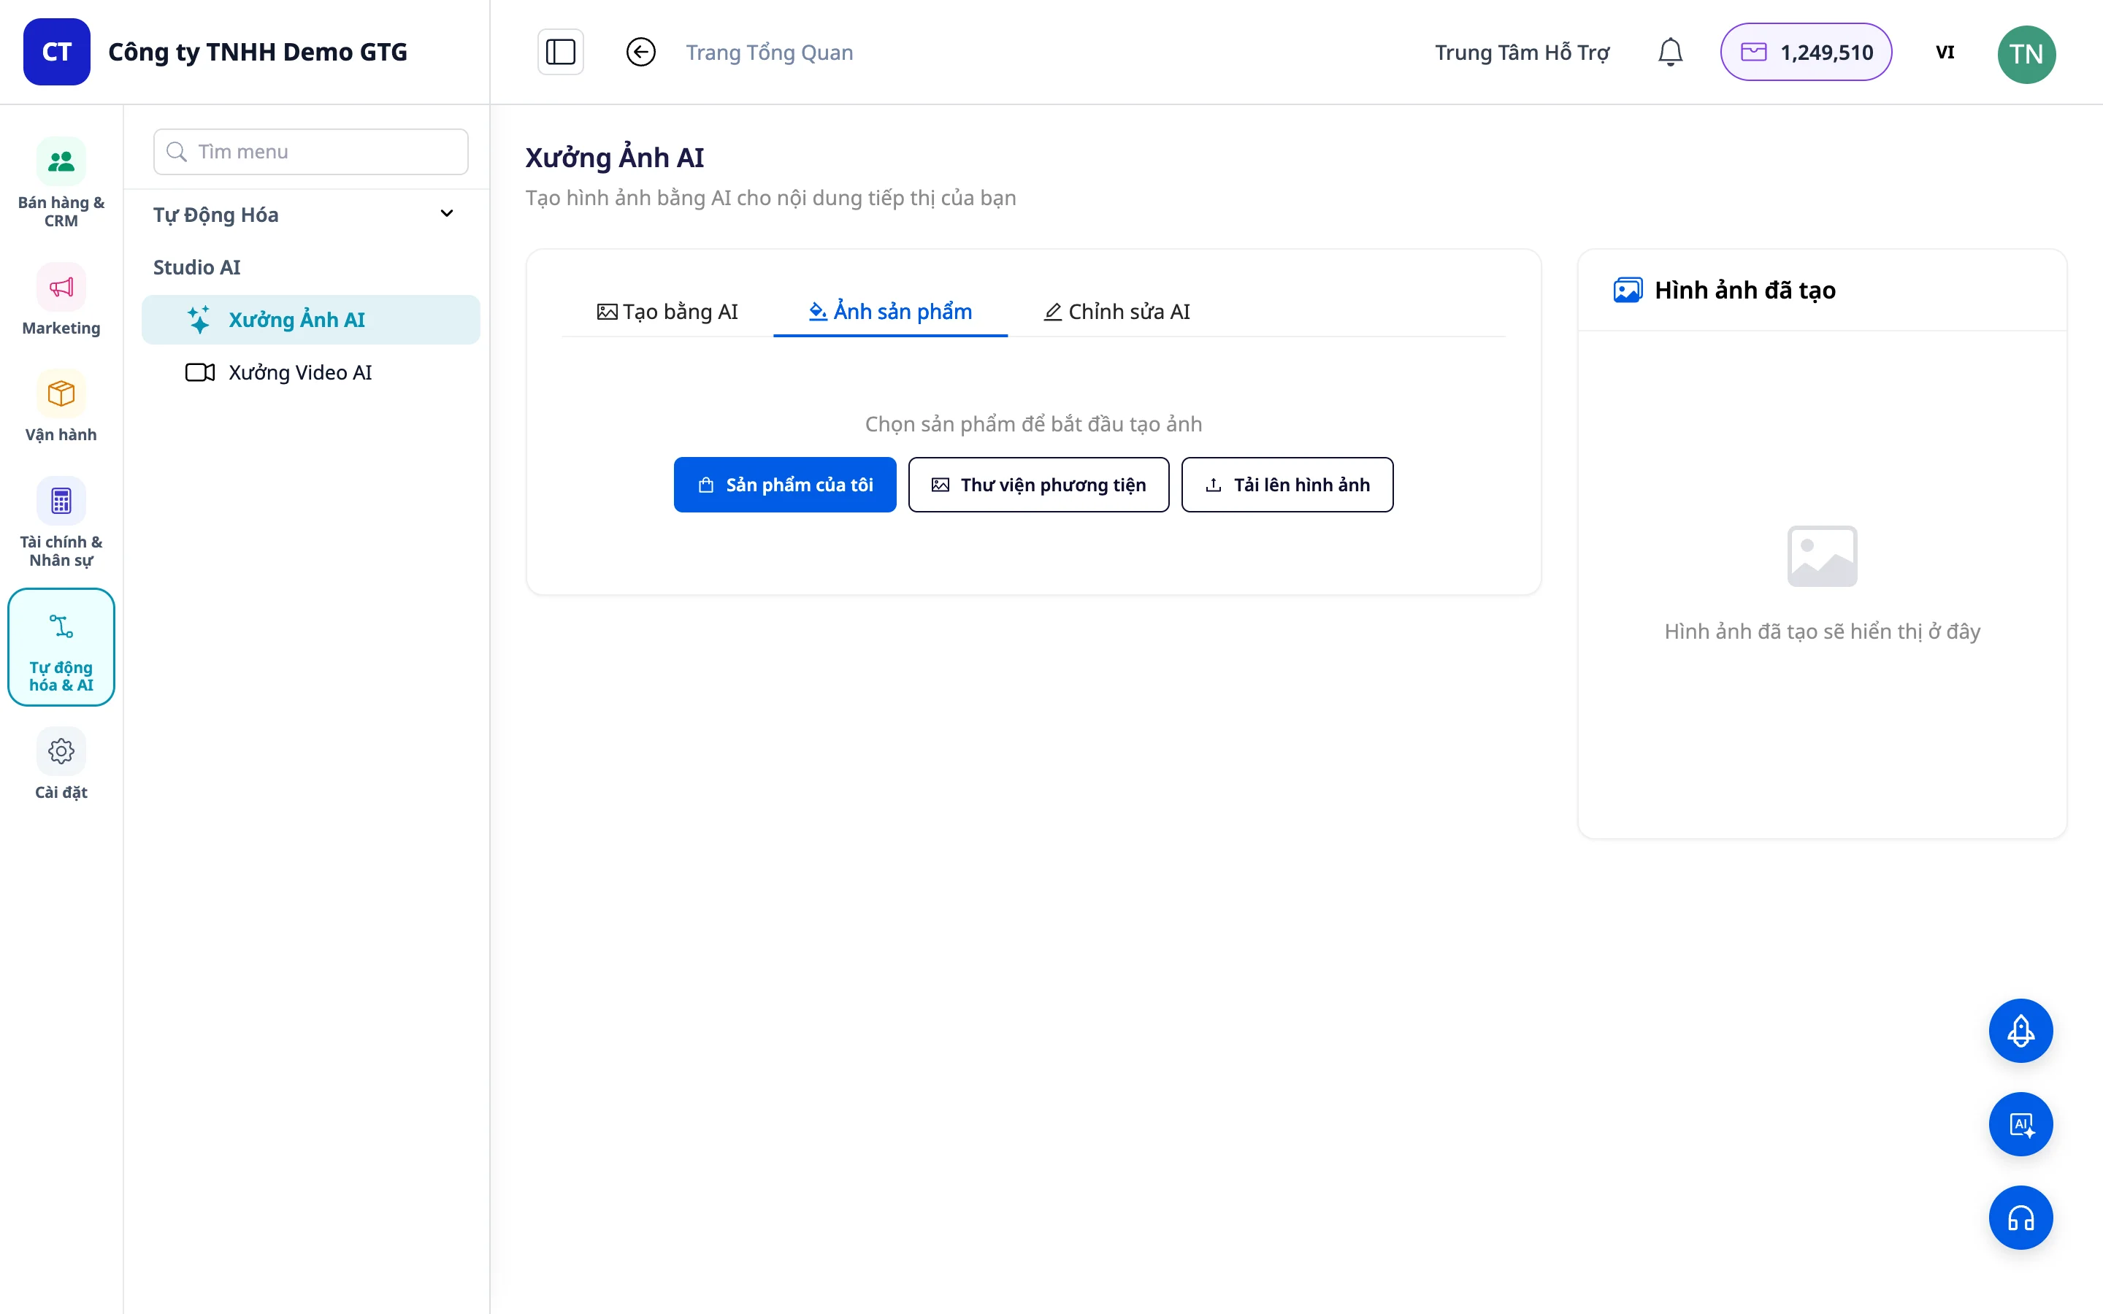The image size is (2103, 1314).
Task: Click the rocket floating button
Action: 2020,1031
